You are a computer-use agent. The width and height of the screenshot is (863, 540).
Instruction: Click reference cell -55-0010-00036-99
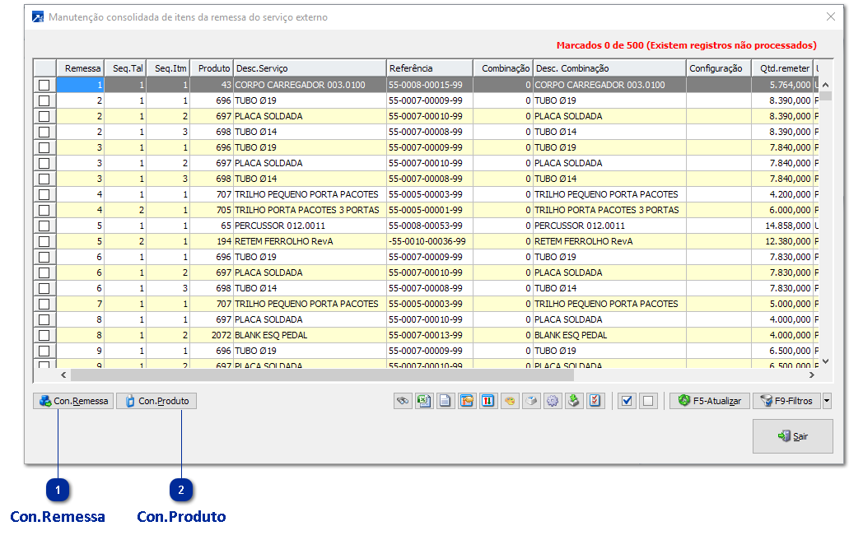click(x=430, y=241)
